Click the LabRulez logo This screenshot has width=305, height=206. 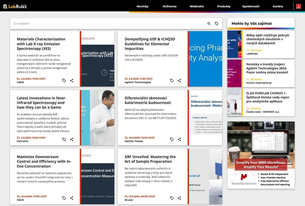pyautogui.click(x=15, y=6)
